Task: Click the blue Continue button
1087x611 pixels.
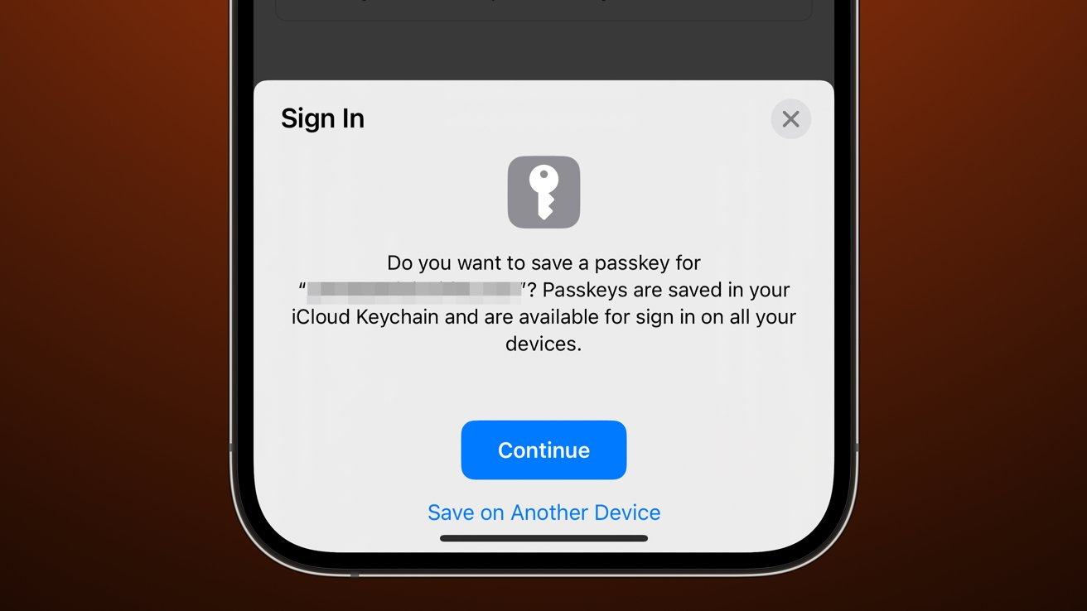Action: [543, 450]
